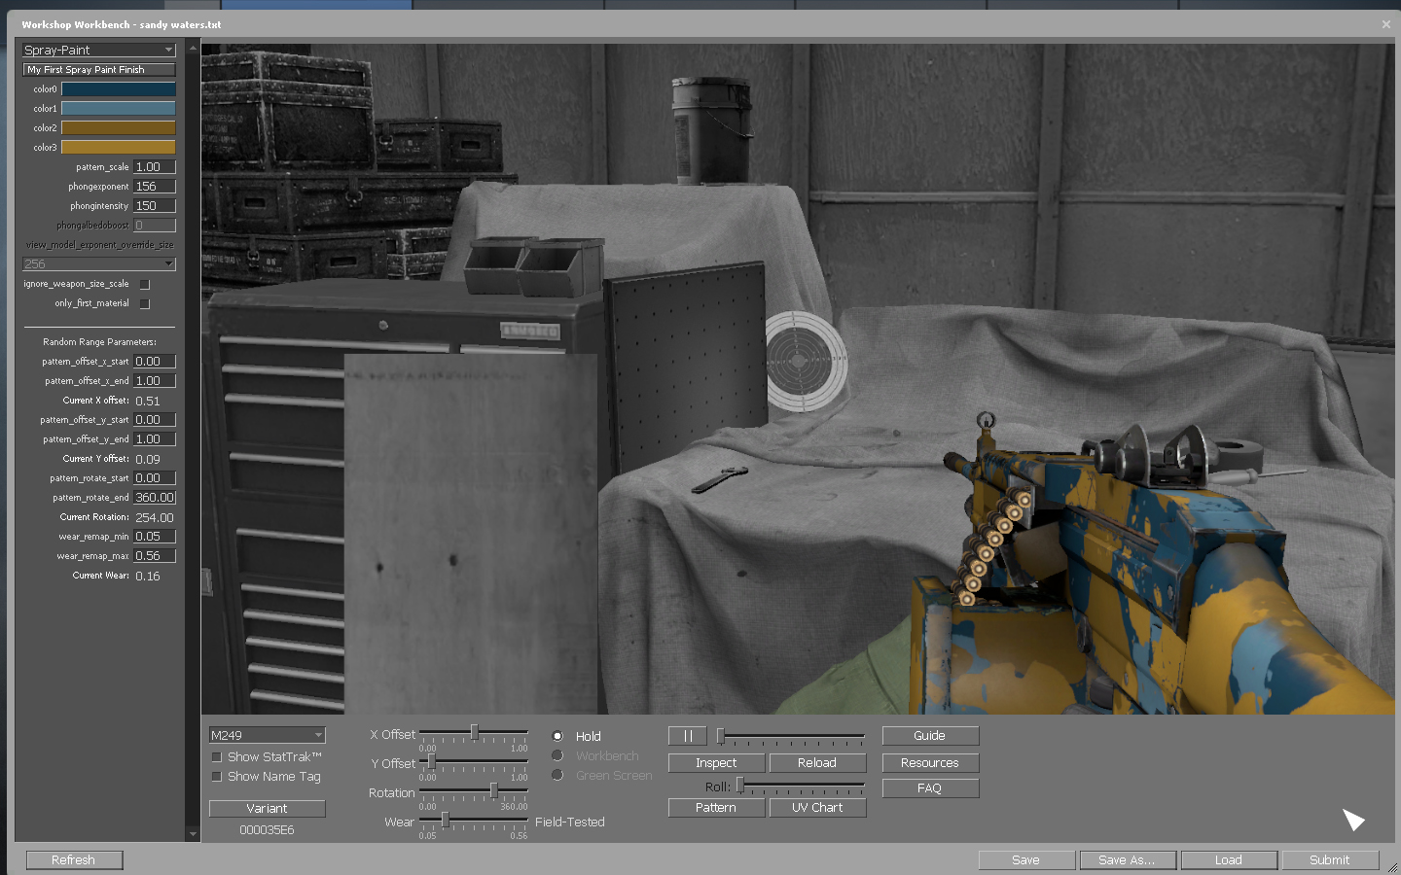Edit wear_remap_min field
Image resolution: width=1401 pixels, height=875 pixels.
pyautogui.click(x=155, y=537)
